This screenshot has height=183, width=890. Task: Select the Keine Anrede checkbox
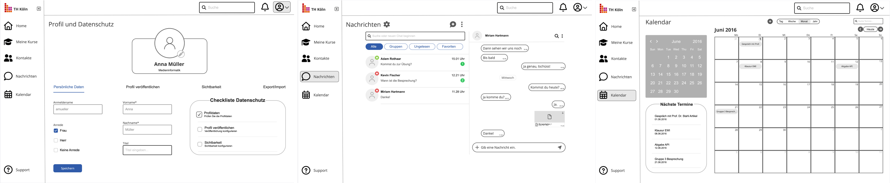[x=56, y=150]
